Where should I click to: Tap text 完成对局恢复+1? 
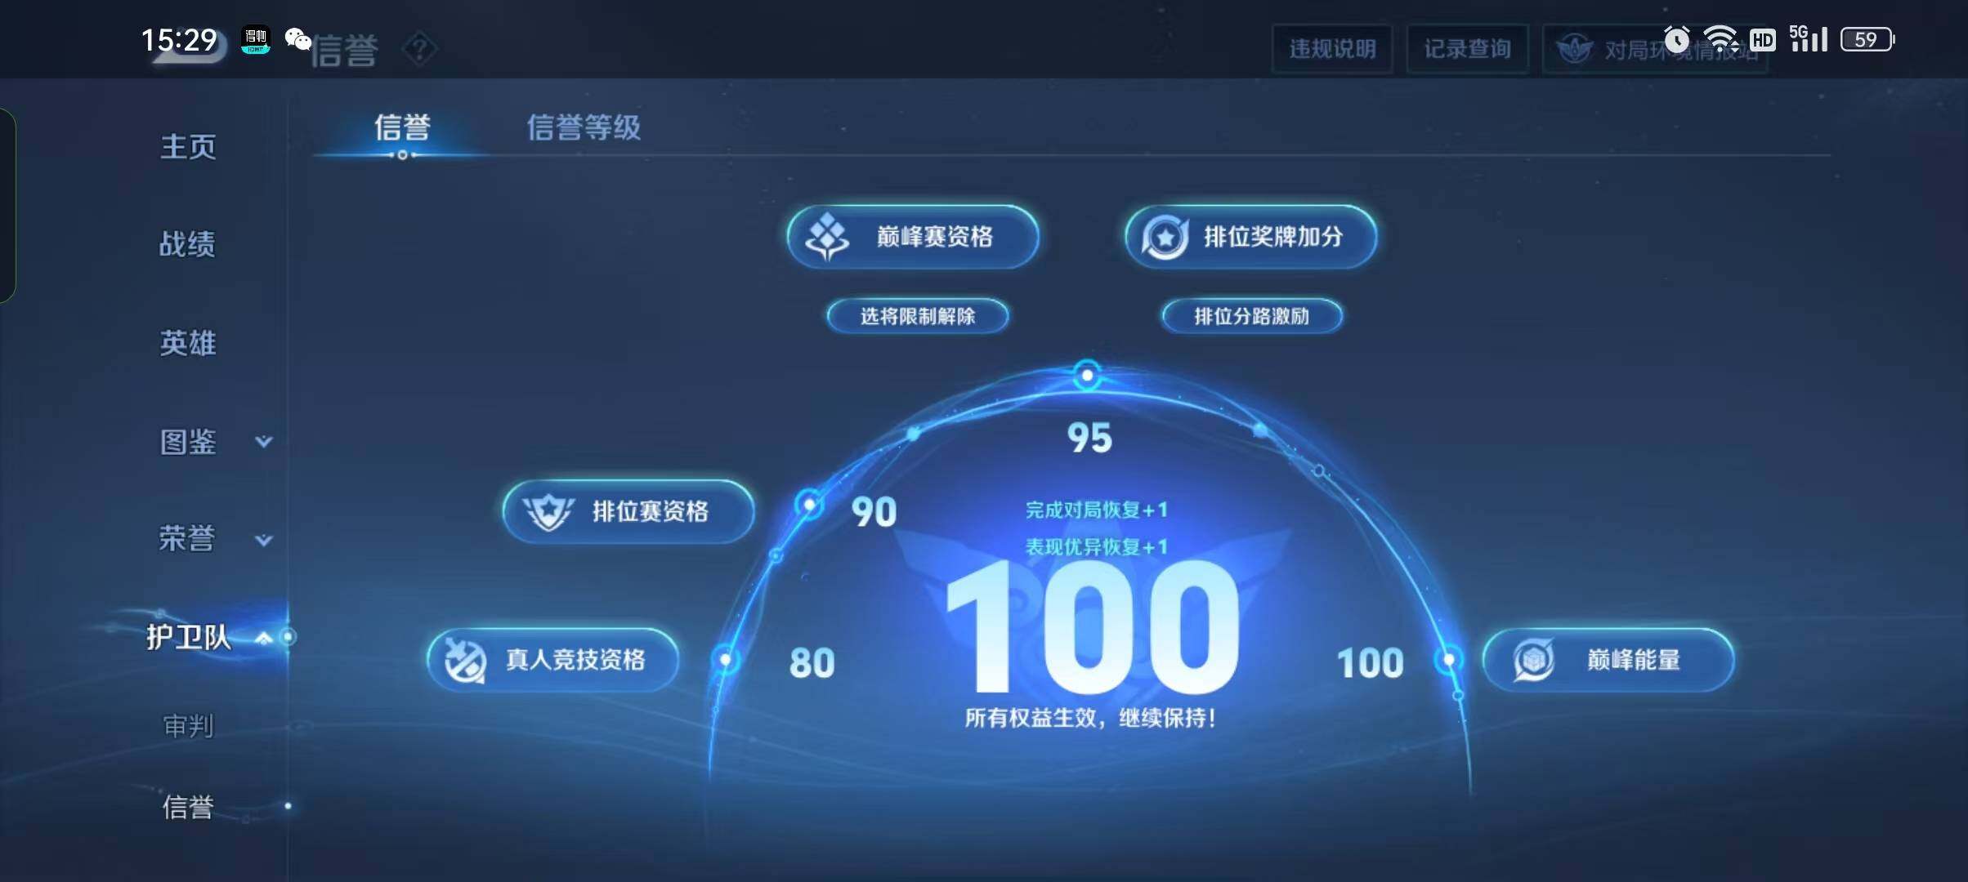coord(1096,510)
